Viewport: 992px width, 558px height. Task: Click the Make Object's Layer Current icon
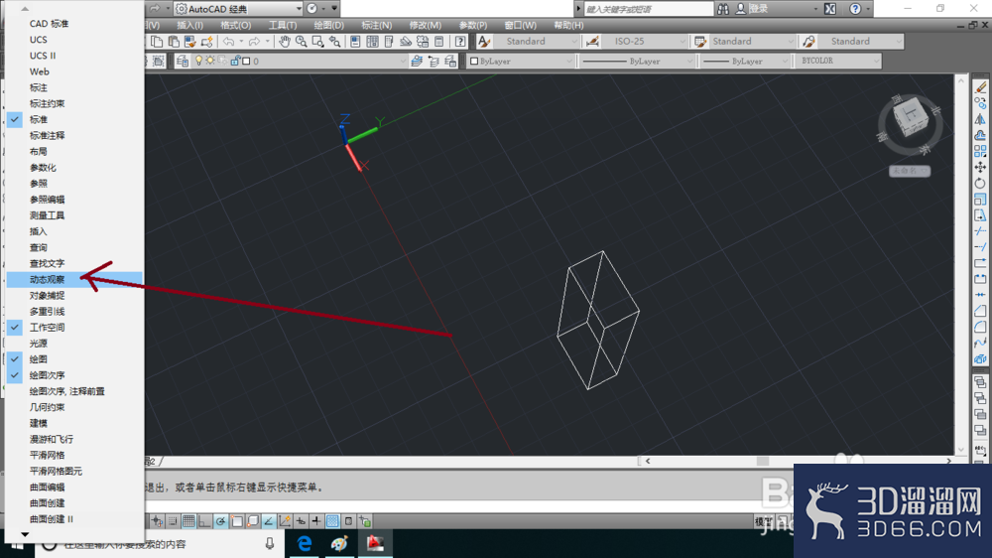(417, 62)
